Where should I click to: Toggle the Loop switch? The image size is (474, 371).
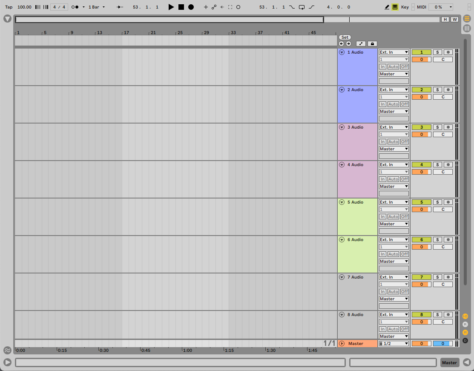coord(302,7)
